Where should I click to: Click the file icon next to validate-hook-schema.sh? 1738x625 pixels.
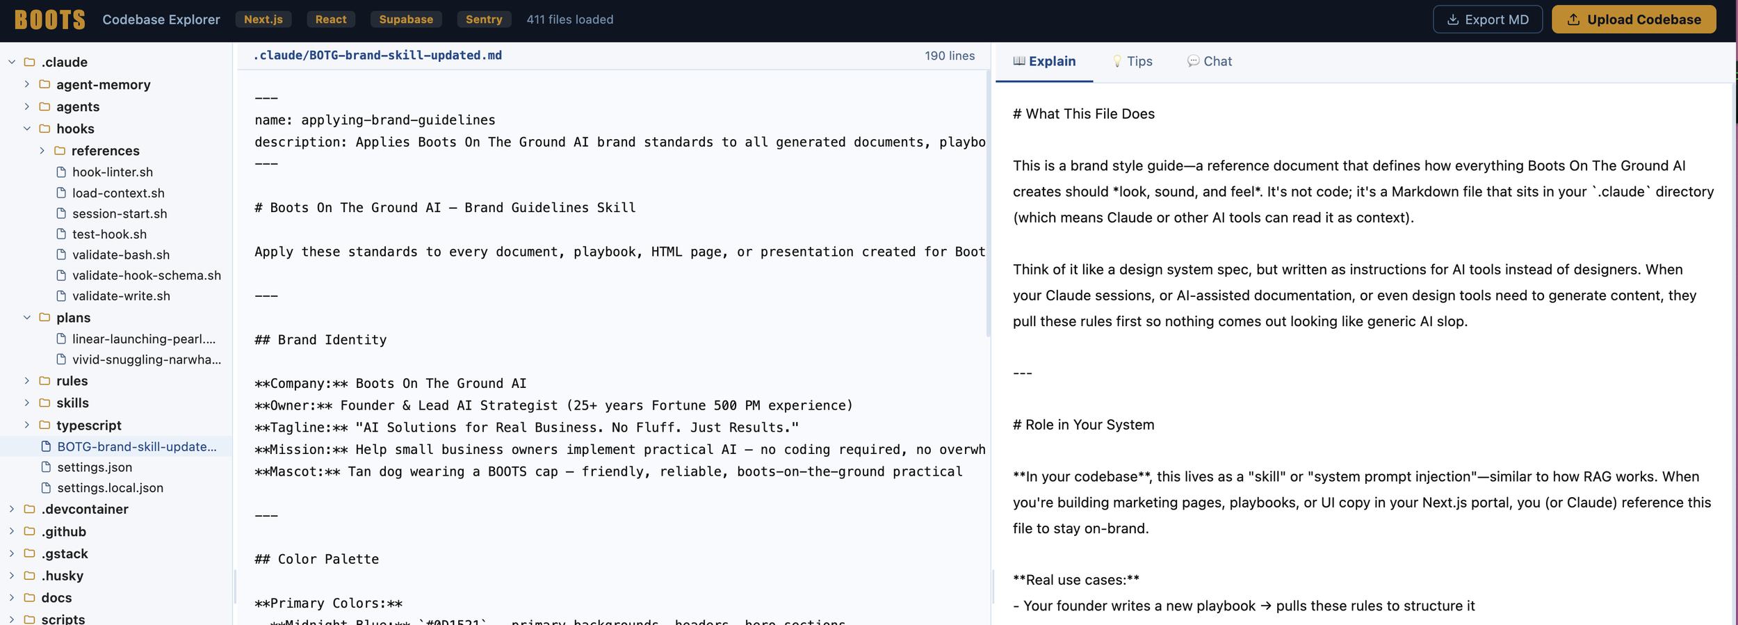pyautogui.click(x=61, y=275)
